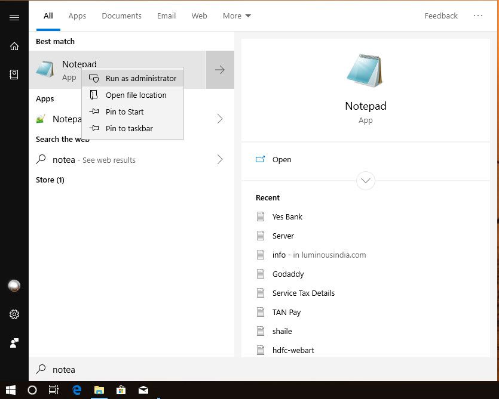Open recent file Service Tax Details
The width and height of the screenshot is (499, 399).
click(303, 293)
